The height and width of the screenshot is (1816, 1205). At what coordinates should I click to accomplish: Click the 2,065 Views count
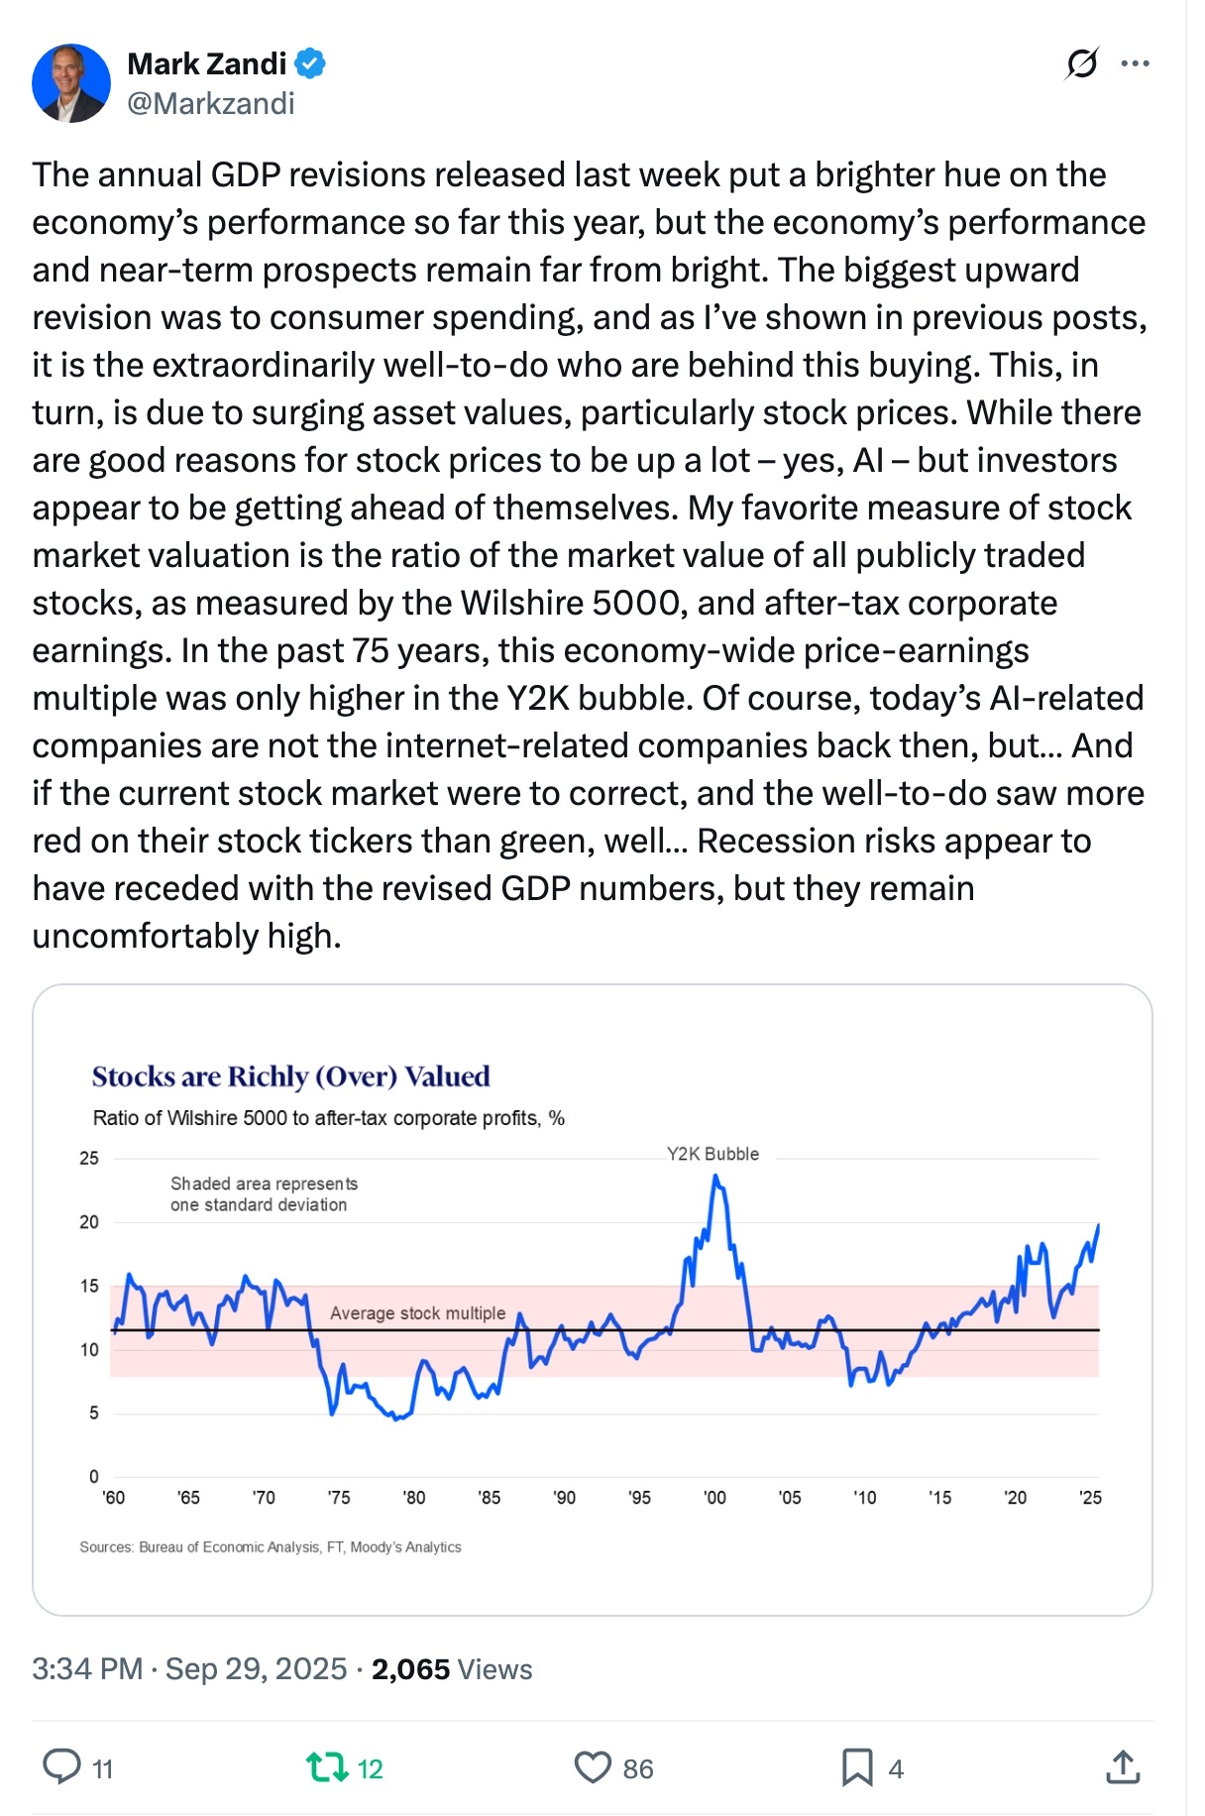coord(452,1669)
